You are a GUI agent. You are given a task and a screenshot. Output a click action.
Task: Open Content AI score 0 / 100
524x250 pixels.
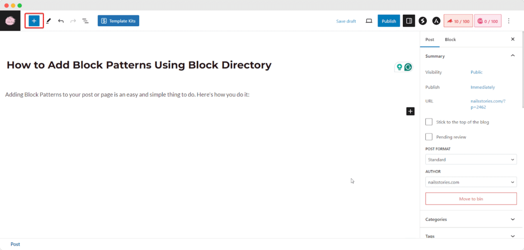click(488, 21)
